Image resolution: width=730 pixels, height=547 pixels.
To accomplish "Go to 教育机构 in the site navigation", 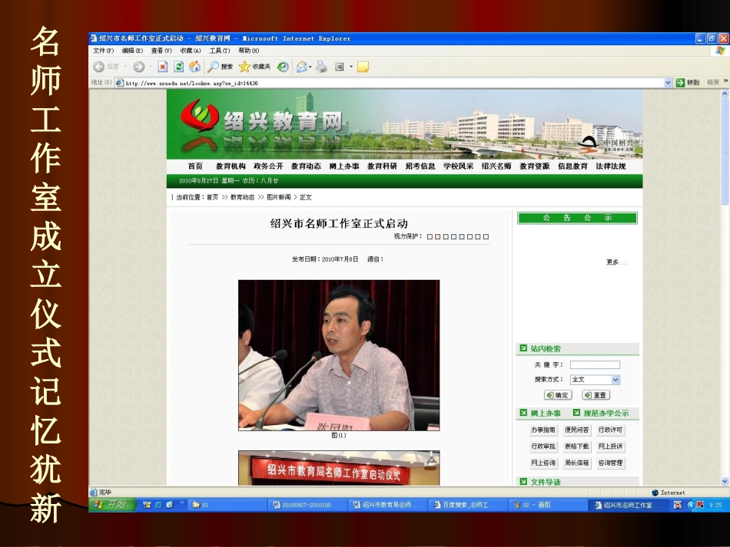I will pos(231,166).
